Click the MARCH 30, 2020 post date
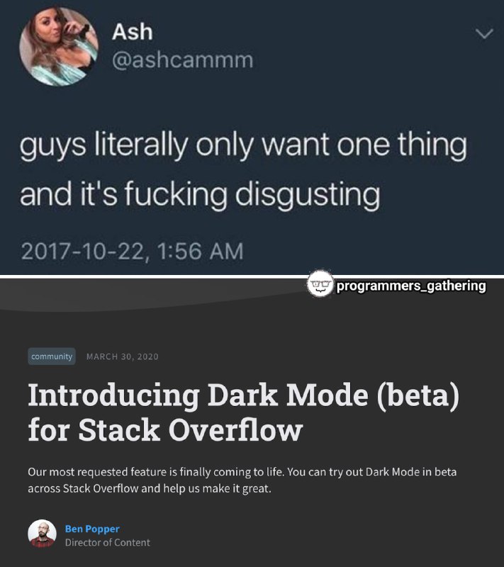Image resolution: width=504 pixels, height=567 pixels. click(122, 357)
